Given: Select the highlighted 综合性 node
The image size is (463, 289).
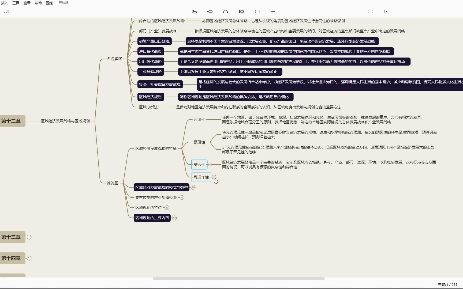Looking at the screenshot, I should 199,165.
